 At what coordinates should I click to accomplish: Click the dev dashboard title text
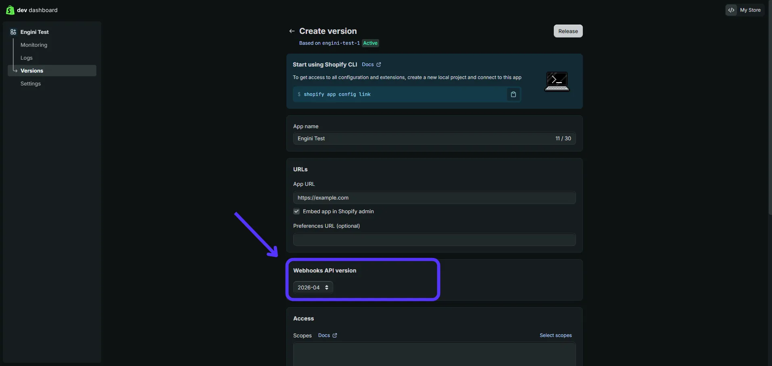click(x=37, y=10)
